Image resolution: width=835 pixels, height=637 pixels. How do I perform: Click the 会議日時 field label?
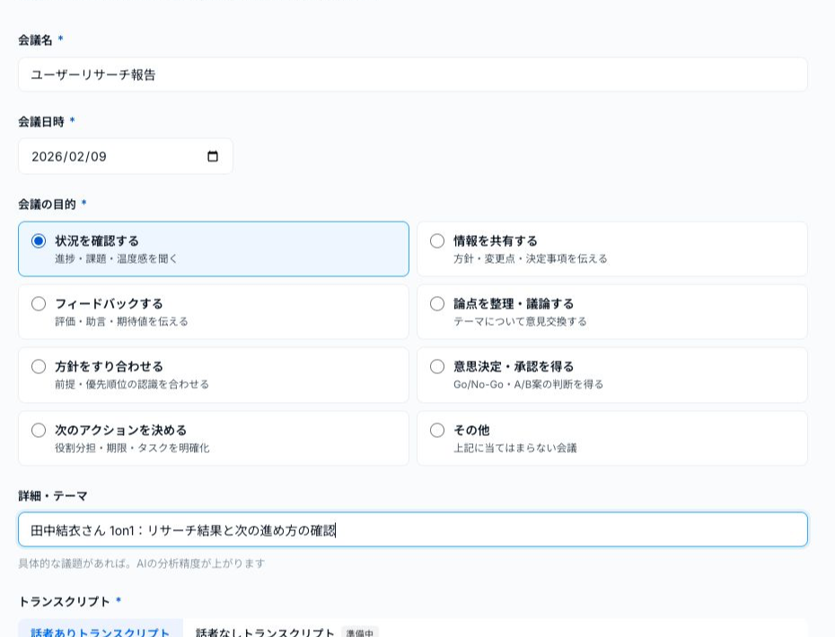pyautogui.click(x=41, y=122)
